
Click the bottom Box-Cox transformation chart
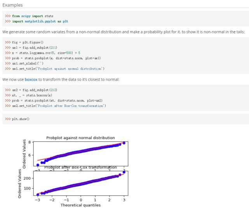click(x=81, y=183)
